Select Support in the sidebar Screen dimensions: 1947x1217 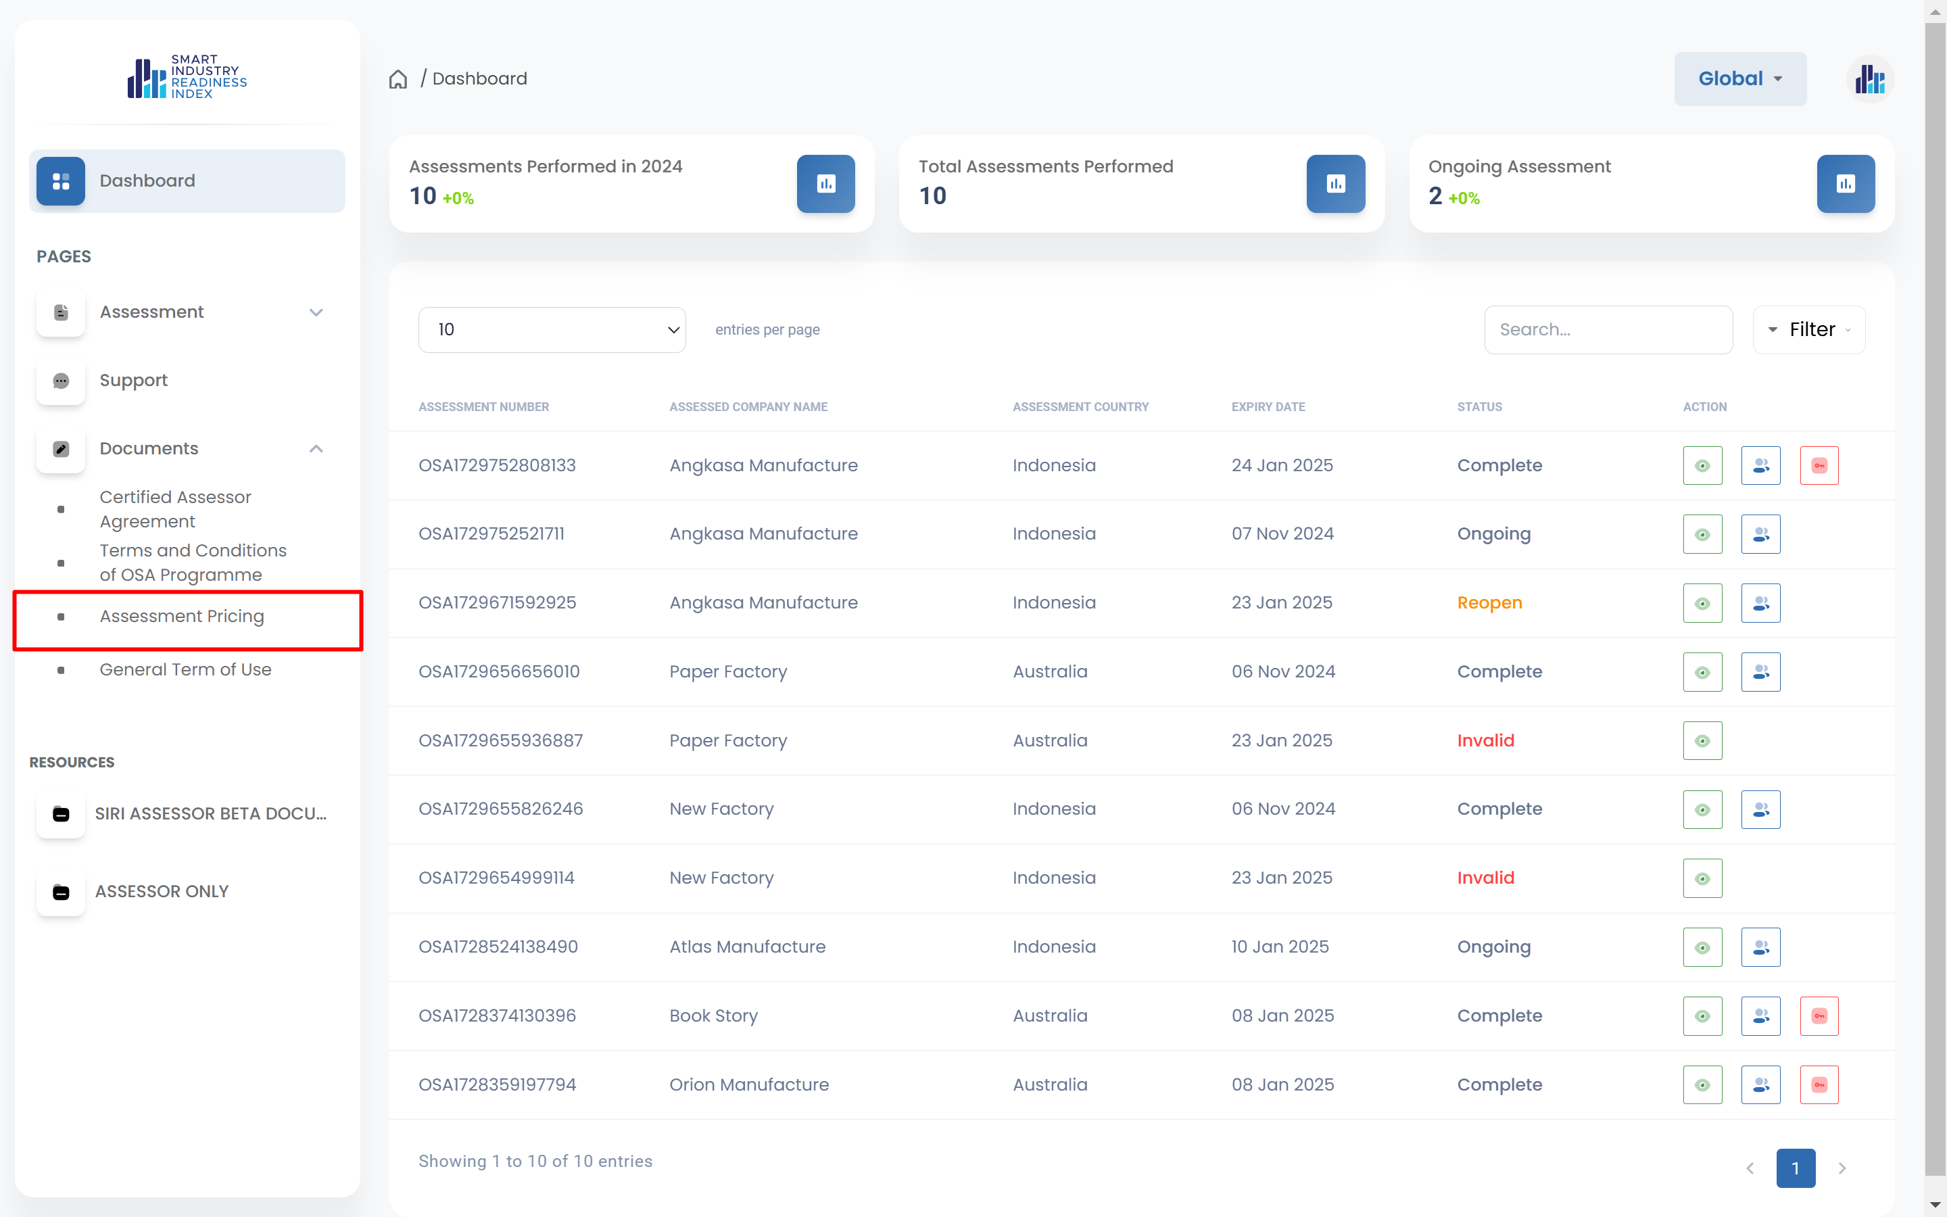pyautogui.click(x=134, y=380)
